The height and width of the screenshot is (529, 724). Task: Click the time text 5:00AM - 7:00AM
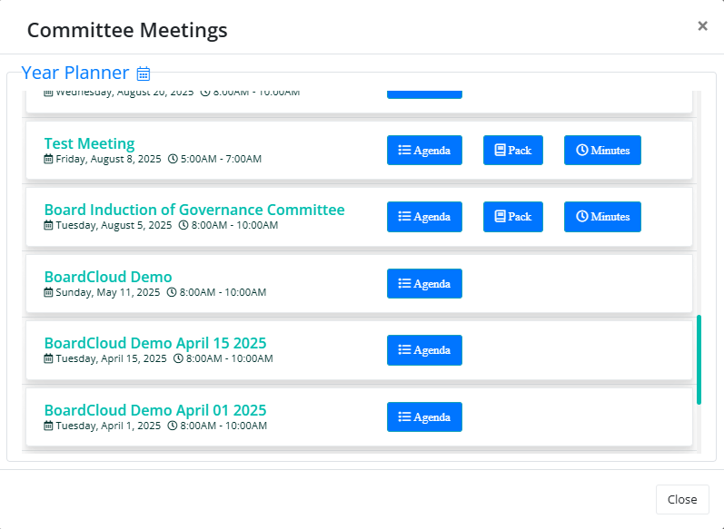[221, 159]
